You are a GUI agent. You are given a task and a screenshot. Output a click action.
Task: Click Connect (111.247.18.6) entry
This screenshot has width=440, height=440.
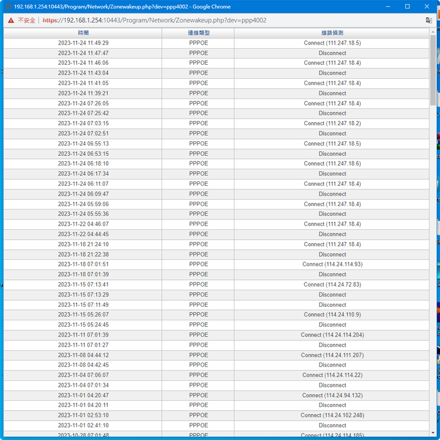(x=332, y=163)
